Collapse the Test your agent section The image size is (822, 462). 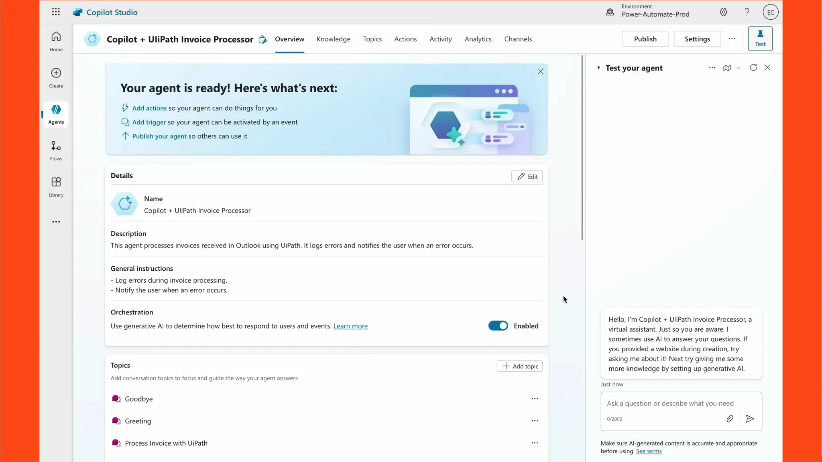[598, 68]
